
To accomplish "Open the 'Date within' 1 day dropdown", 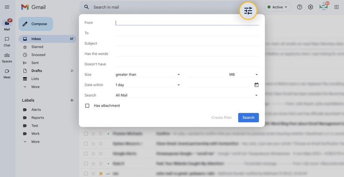I will 147,85.
